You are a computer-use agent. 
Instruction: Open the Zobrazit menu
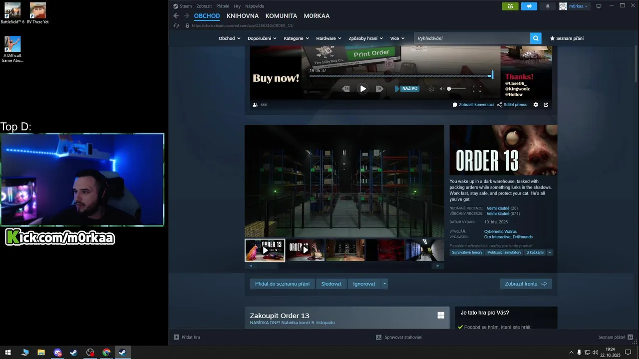(x=204, y=6)
